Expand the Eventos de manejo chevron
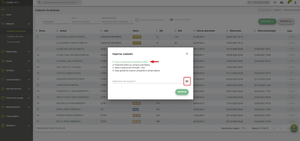Screen dimensions: 300x141 29,98
